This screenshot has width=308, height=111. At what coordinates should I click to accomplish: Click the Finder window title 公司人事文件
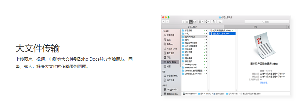(x=226, y=17)
